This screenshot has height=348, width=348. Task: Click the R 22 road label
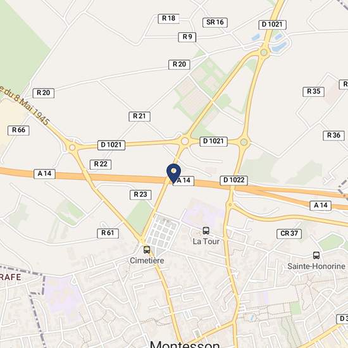pos(101,165)
